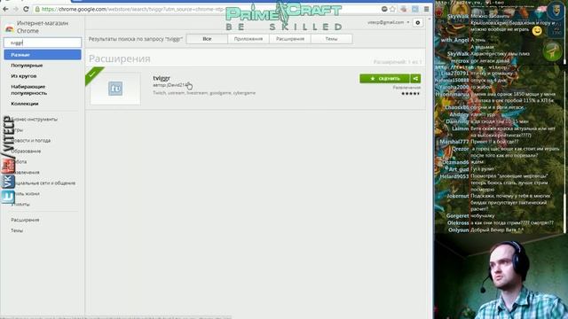The height and width of the screenshot is (319, 568).
Task: Switch to the Все tab
Action: 207,39
